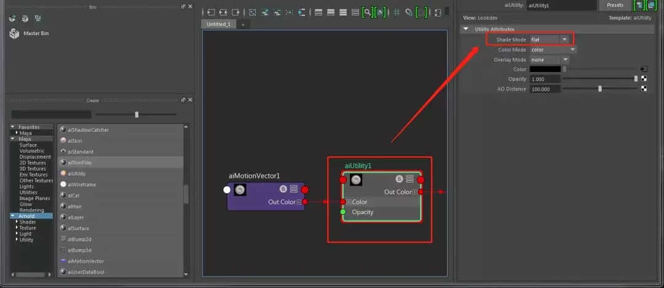Adjust the Create panel icon size slider
664x288 pixels.
coord(136,114)
